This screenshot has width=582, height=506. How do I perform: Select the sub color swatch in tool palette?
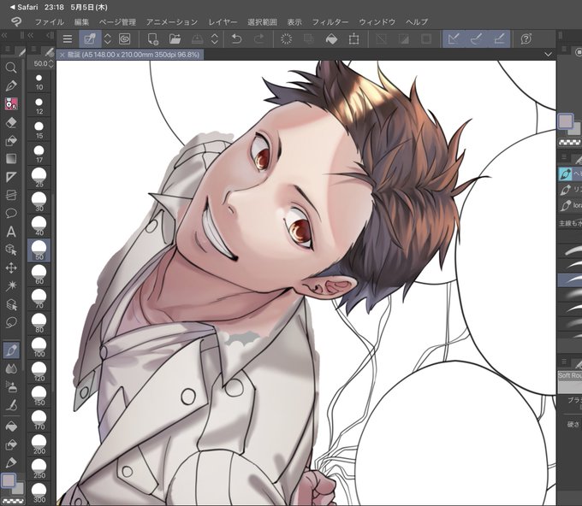pos(19,489)
